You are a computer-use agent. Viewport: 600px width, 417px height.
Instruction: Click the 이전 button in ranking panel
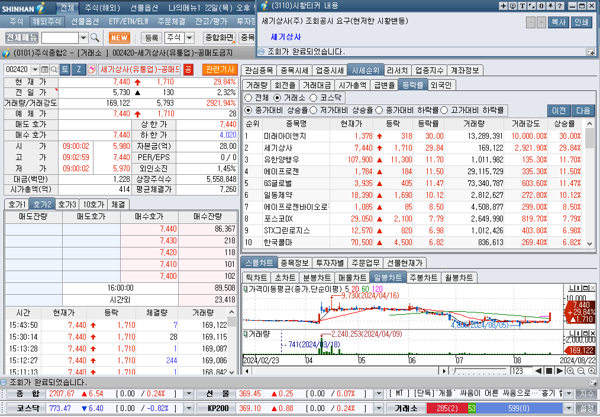pos(559,110)
